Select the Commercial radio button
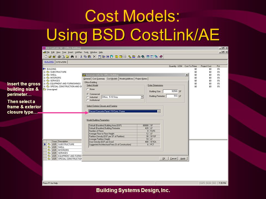266x199 pixels. [88, 94]
